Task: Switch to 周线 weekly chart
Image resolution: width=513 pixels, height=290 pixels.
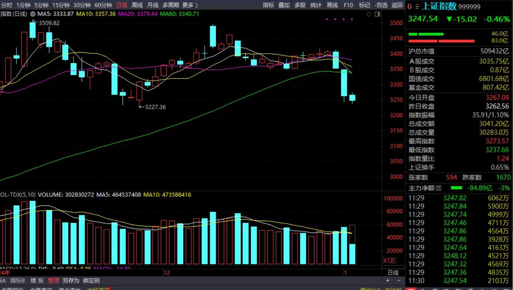Action: point(137,5)
